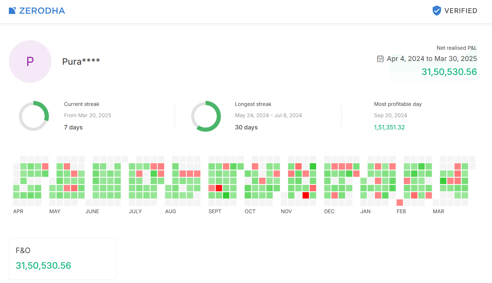This screenshot has width=492, height=283.
Task: Click the dark red cell in the November column
Action: (x=305, y=195)
